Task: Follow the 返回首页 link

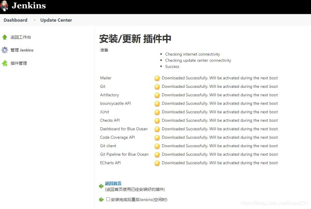Action: pyautogui.click(x=113, y=183)
